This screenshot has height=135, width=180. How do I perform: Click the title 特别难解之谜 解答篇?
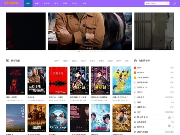(99, 97)
